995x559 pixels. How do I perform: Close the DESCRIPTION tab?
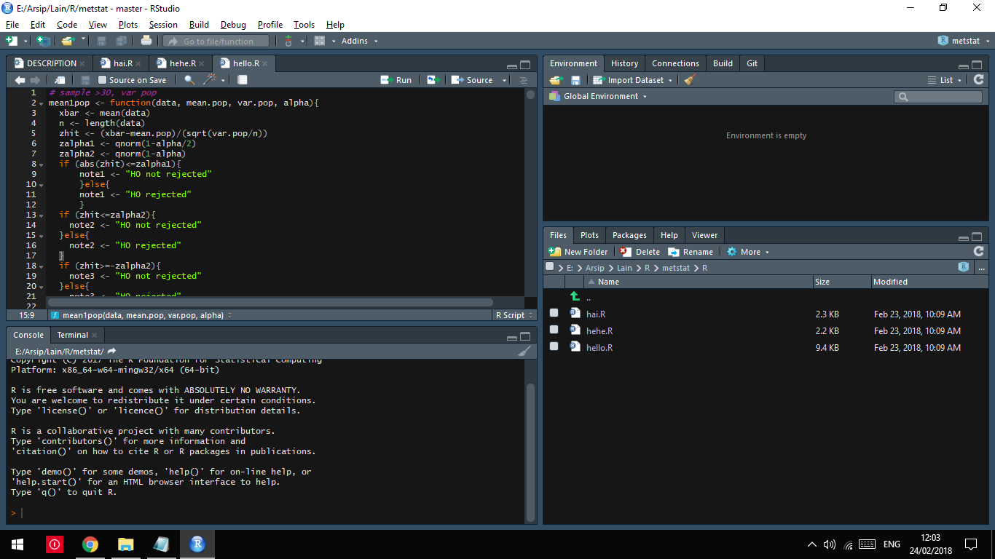pyautogui.click(x=82, y=63)
